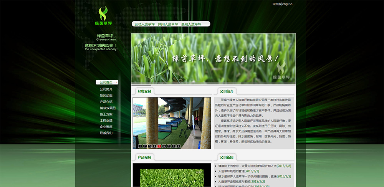
Task: Show slide 4 in case slideshow
Action: [x=154, y=146]
